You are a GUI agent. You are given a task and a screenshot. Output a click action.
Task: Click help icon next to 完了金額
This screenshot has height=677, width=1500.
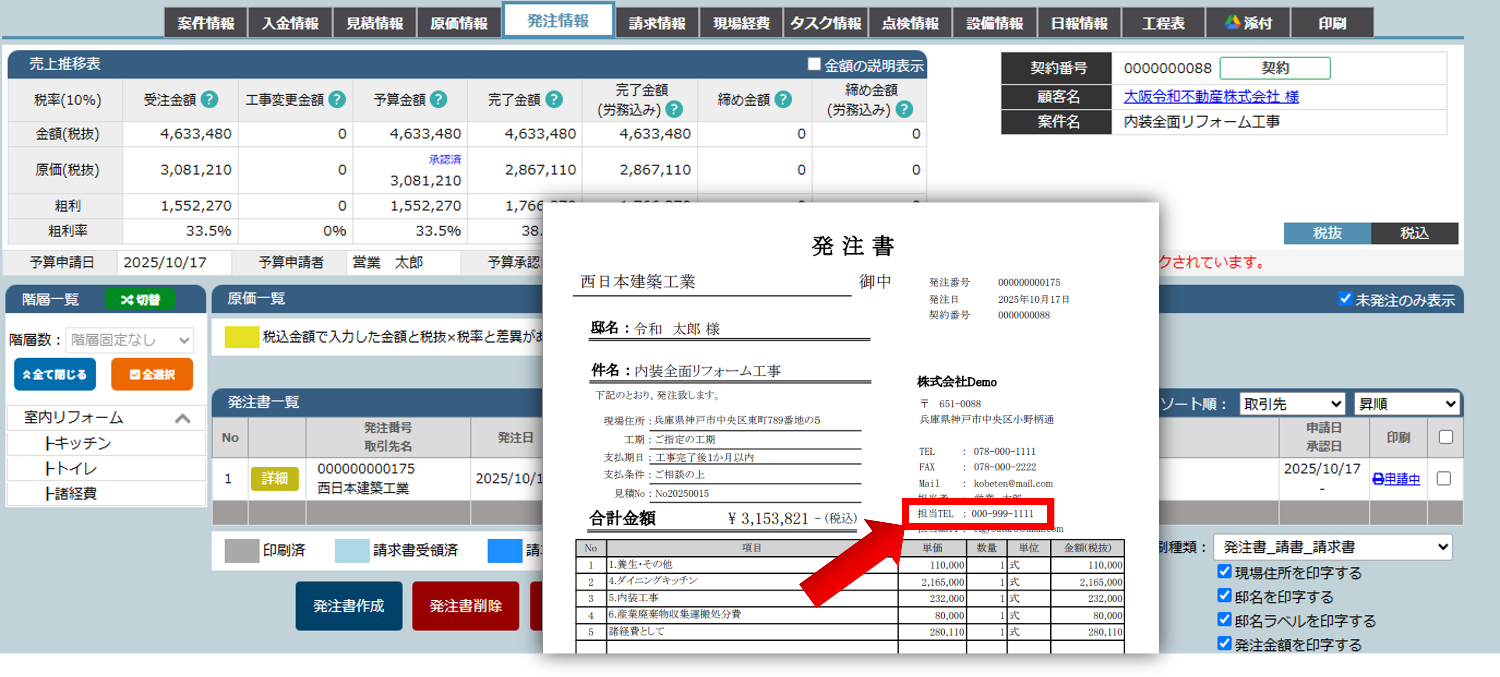pos(554,100)
